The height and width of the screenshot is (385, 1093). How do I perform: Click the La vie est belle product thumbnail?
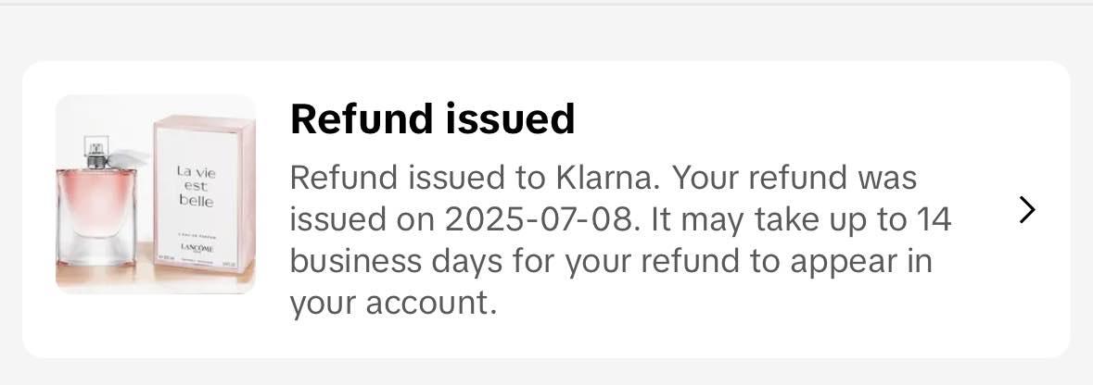click(156, 194)
